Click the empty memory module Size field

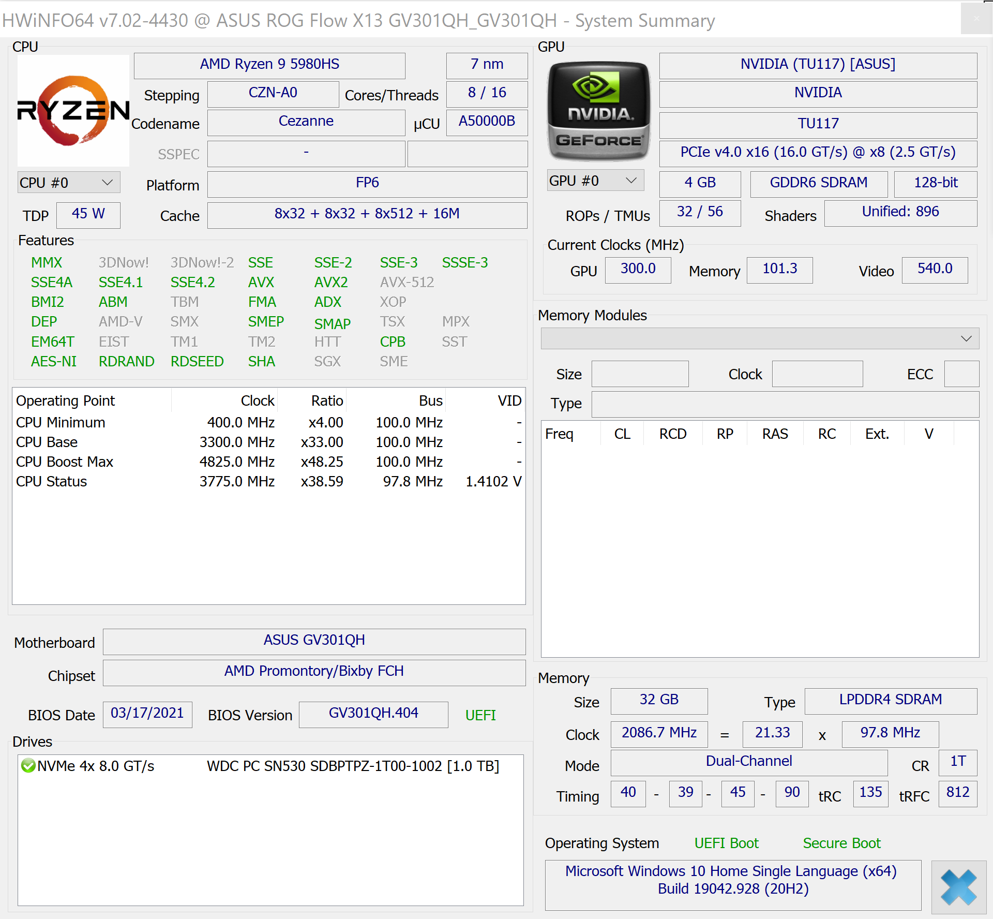click(640, 374)
